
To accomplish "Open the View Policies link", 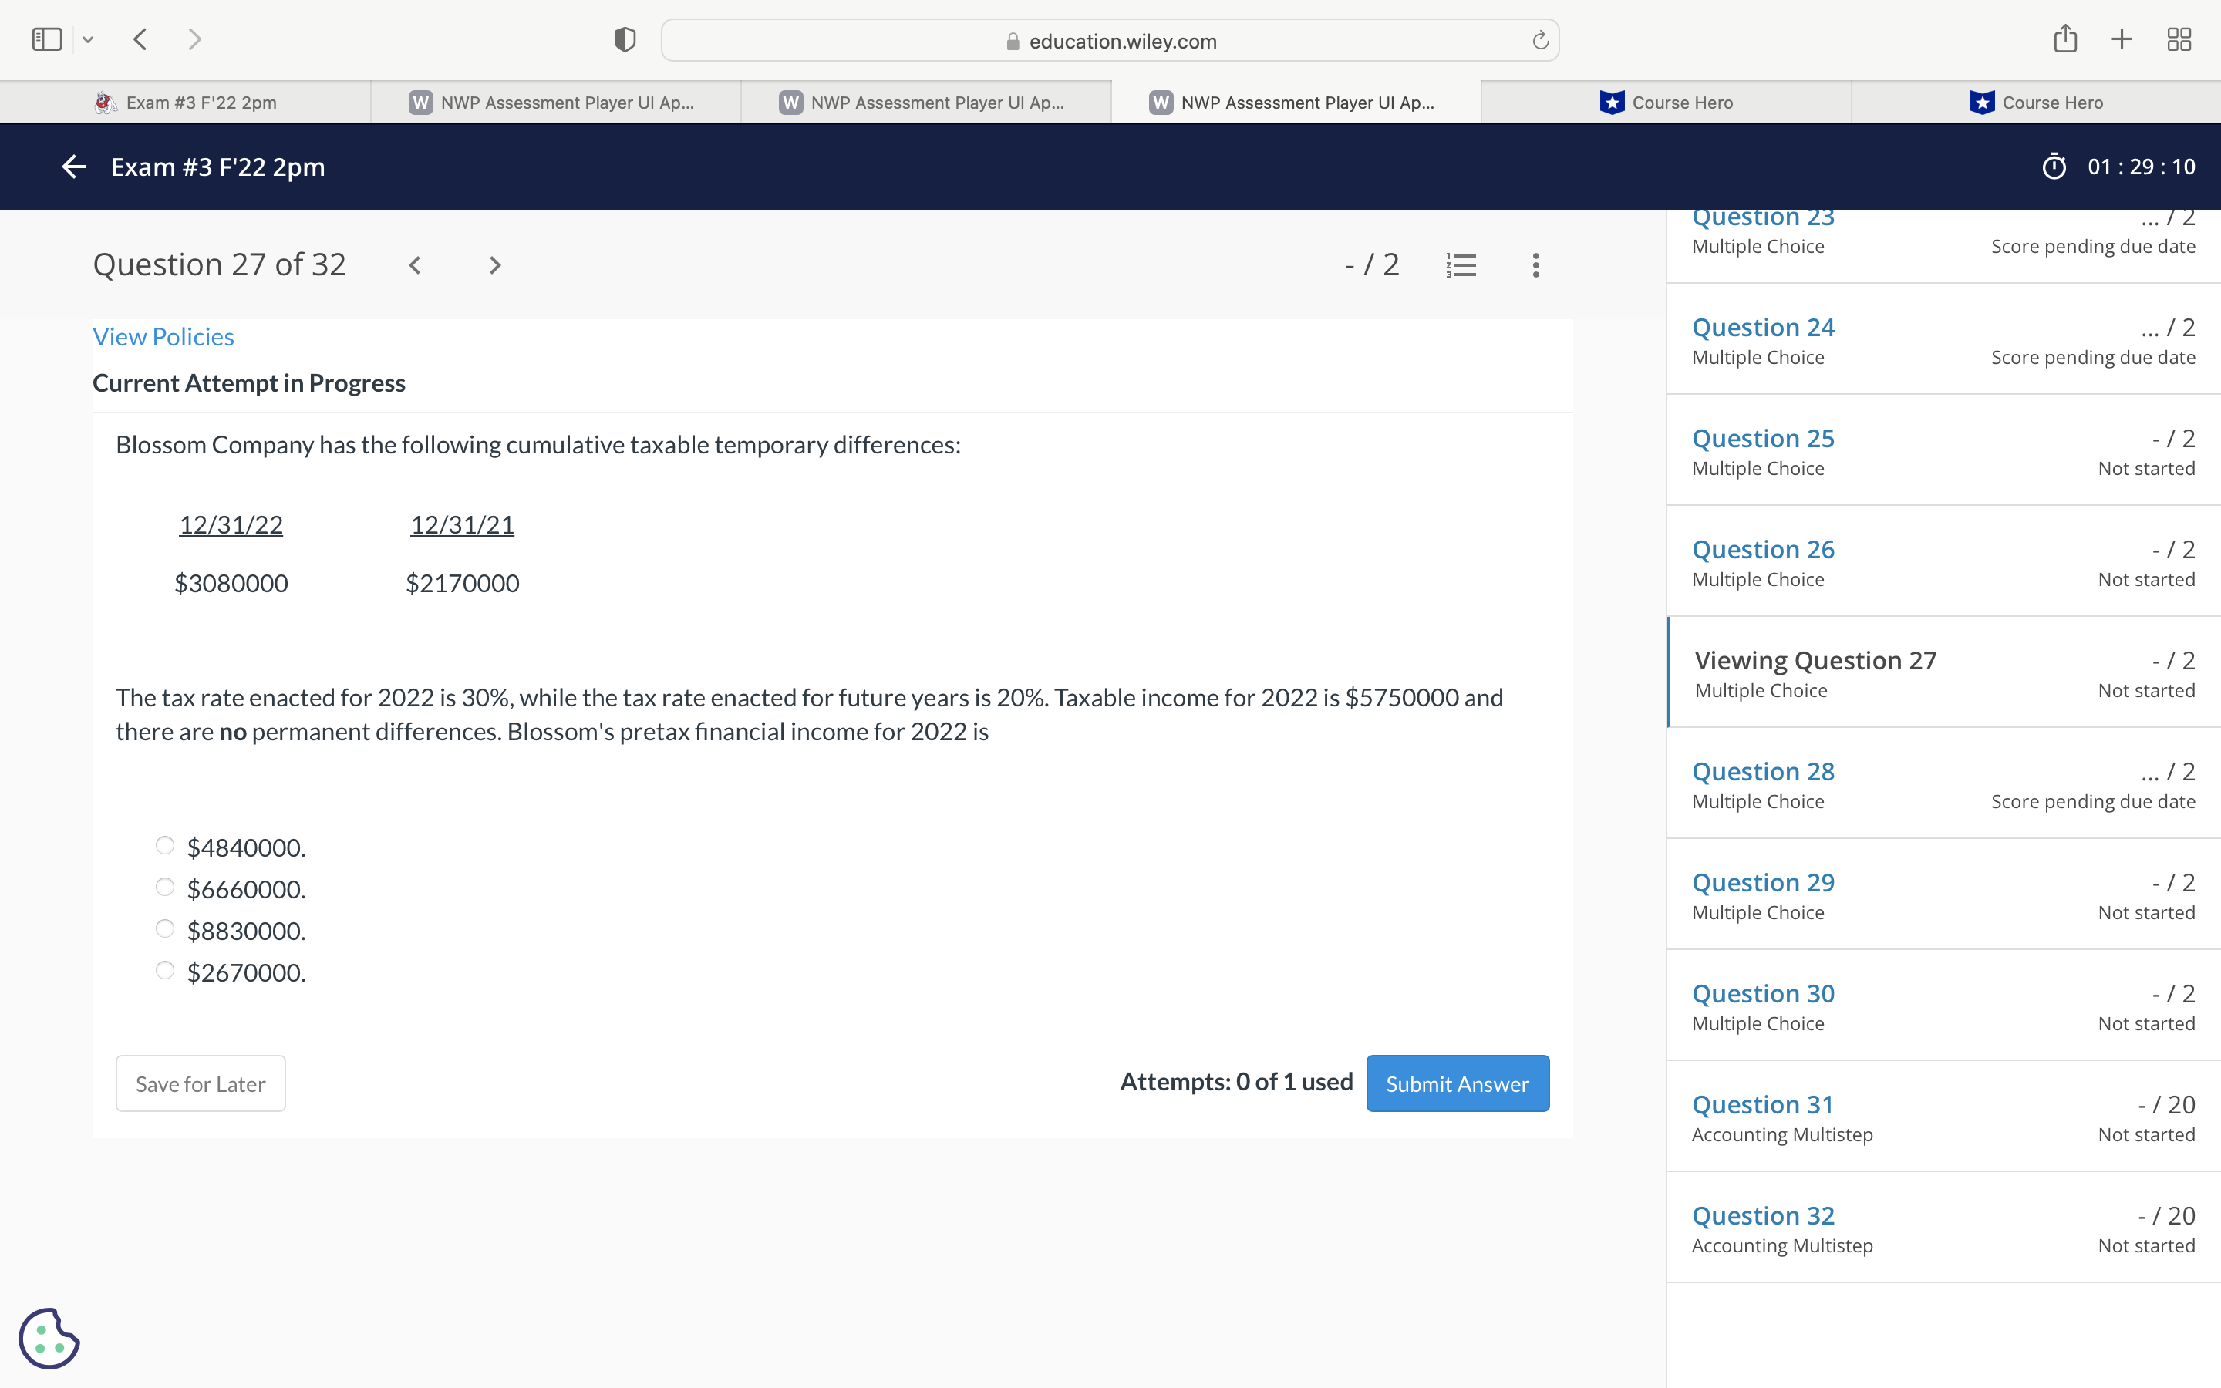I will pos(163,337).
